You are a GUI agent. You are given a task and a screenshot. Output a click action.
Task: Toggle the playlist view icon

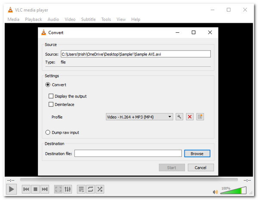(x=81, y=189)
